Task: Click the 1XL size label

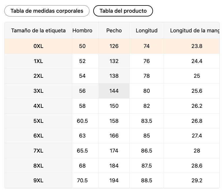Action: click(x=38, y=61)
